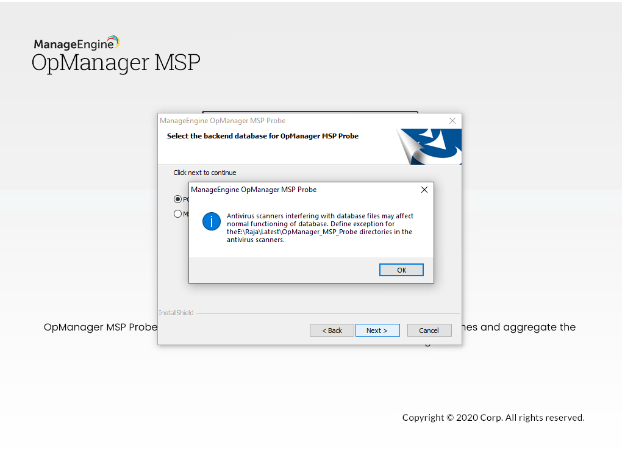Click the info icon in the antivirus warning dialog
Screen dimensions: 636x472
coord(211,221)
